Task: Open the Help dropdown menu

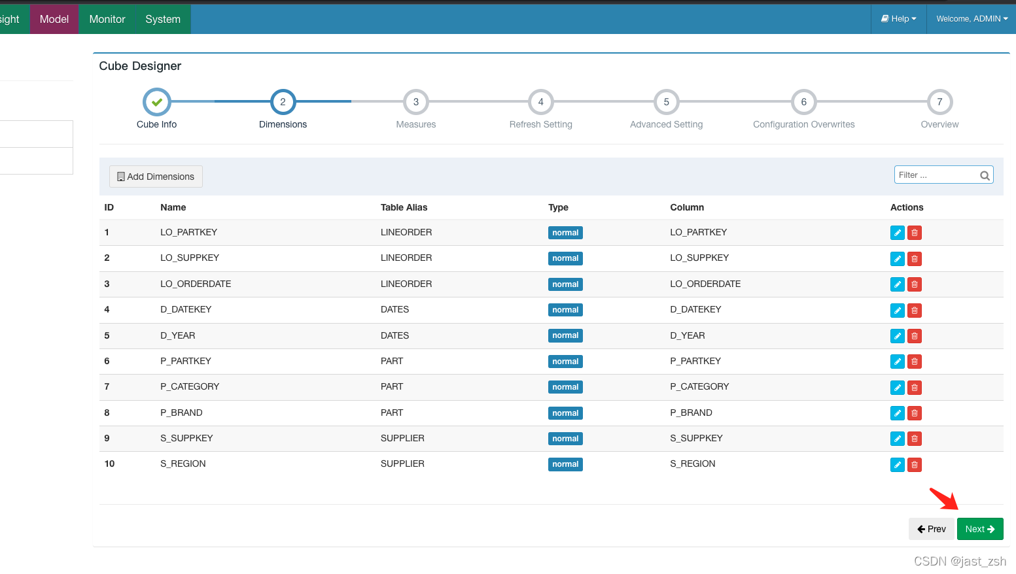Action: [898, 19]
